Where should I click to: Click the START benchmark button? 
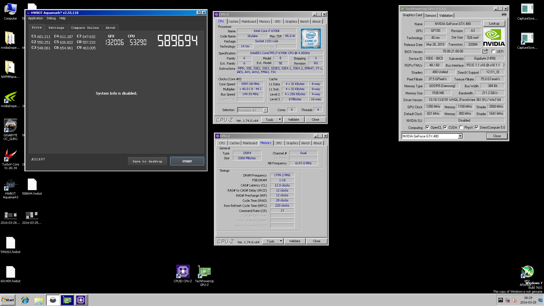point(187,161)
